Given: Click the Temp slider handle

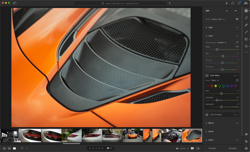Looking at the screenshot, I should [x=217, y=49].
